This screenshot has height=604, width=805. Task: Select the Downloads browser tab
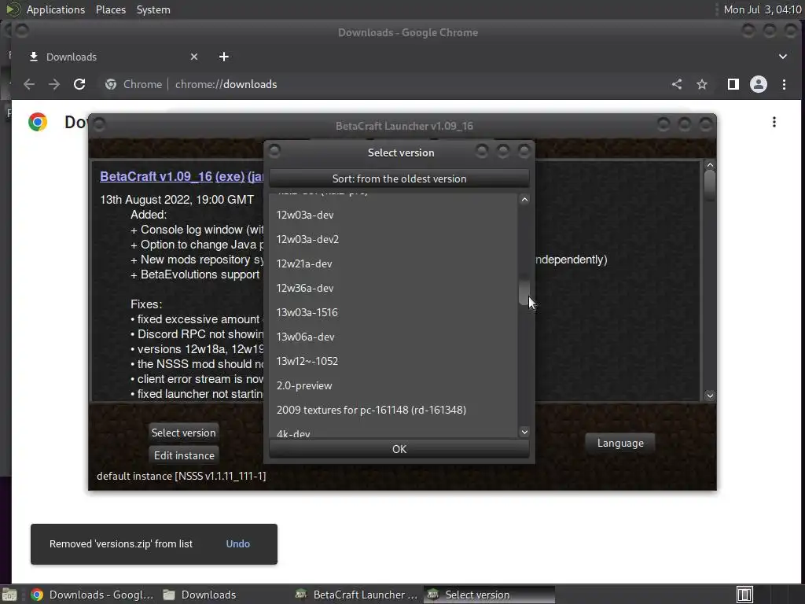(x=113, y=57)
